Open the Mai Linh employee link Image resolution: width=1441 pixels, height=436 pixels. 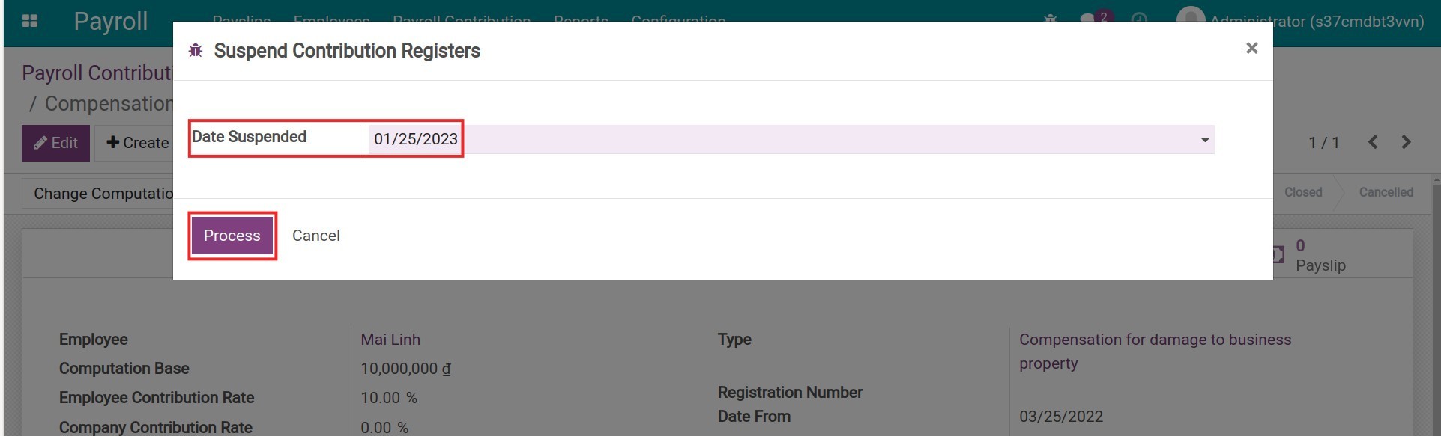point(390,340)
